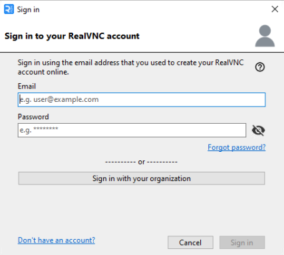Open the Don't have an account? link
This screenshot has width=284, height=255.
click(x=57, y=240)
